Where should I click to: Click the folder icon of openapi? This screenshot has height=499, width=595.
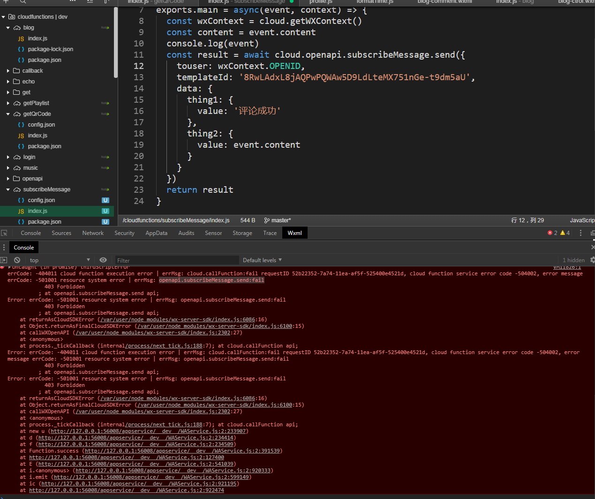coord(16,179)
